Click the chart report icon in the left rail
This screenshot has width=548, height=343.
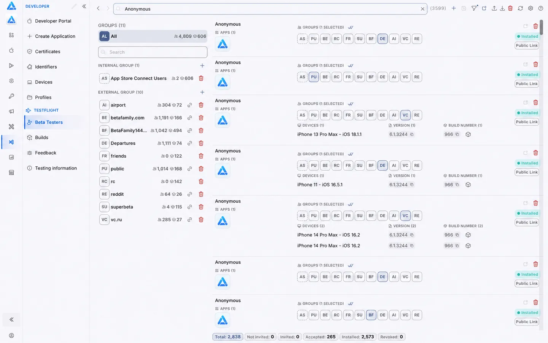coord(11,157)
